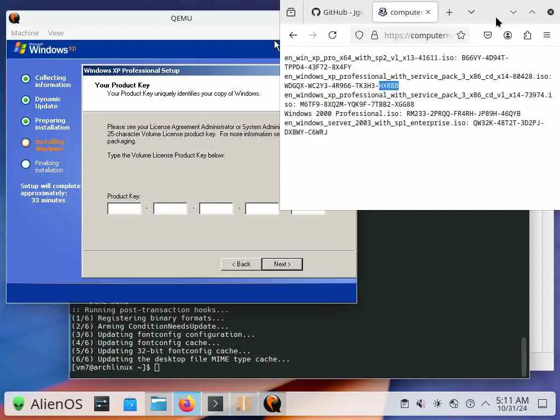Screen dimensions: 560x420
Task: Click the Firefox forward arrow
Action: point(312,35)
